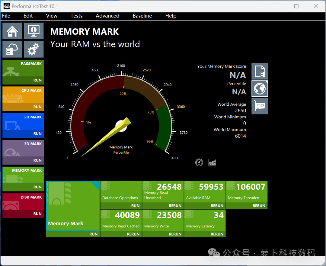Select the Memory Threaded tile
The width and height of the screenshot is (326, 266).
247,192
